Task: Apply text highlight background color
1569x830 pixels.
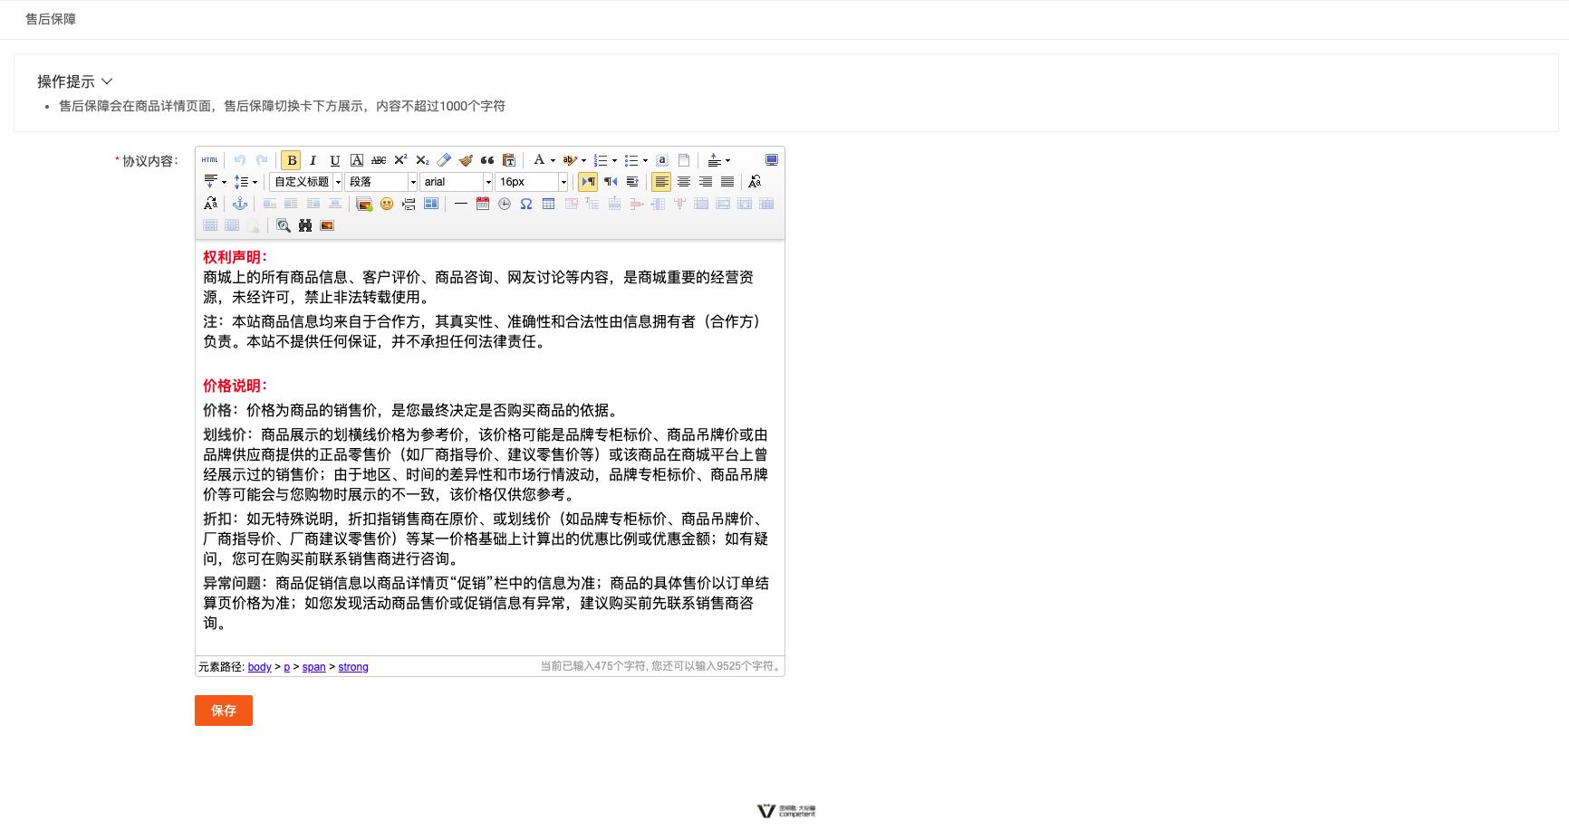Action: (570, 160)
